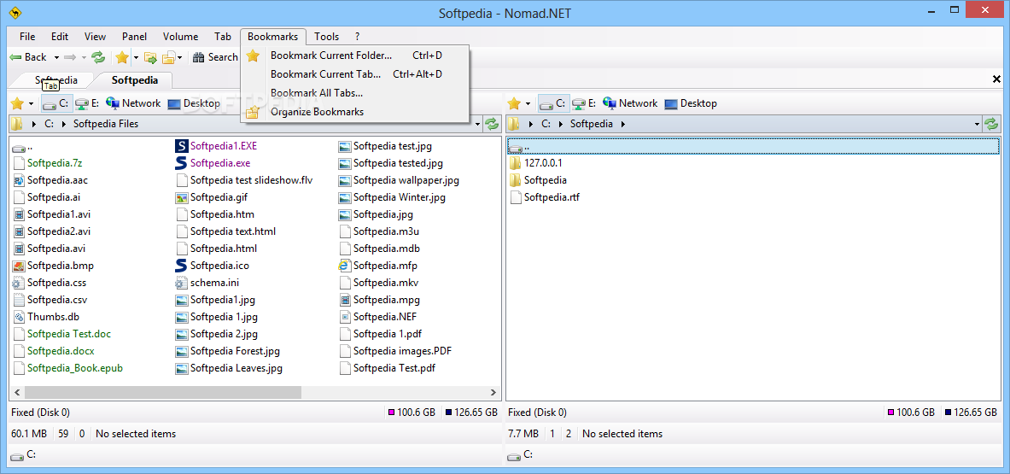The width and height of the screenshot is (1010, 474).
Task: Open the View menu
Action: coord(96,37)
